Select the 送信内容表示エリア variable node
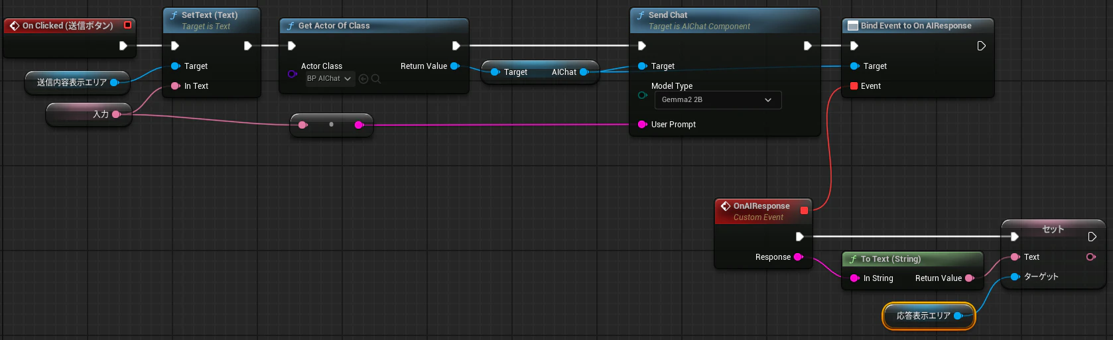 [78, 83]
